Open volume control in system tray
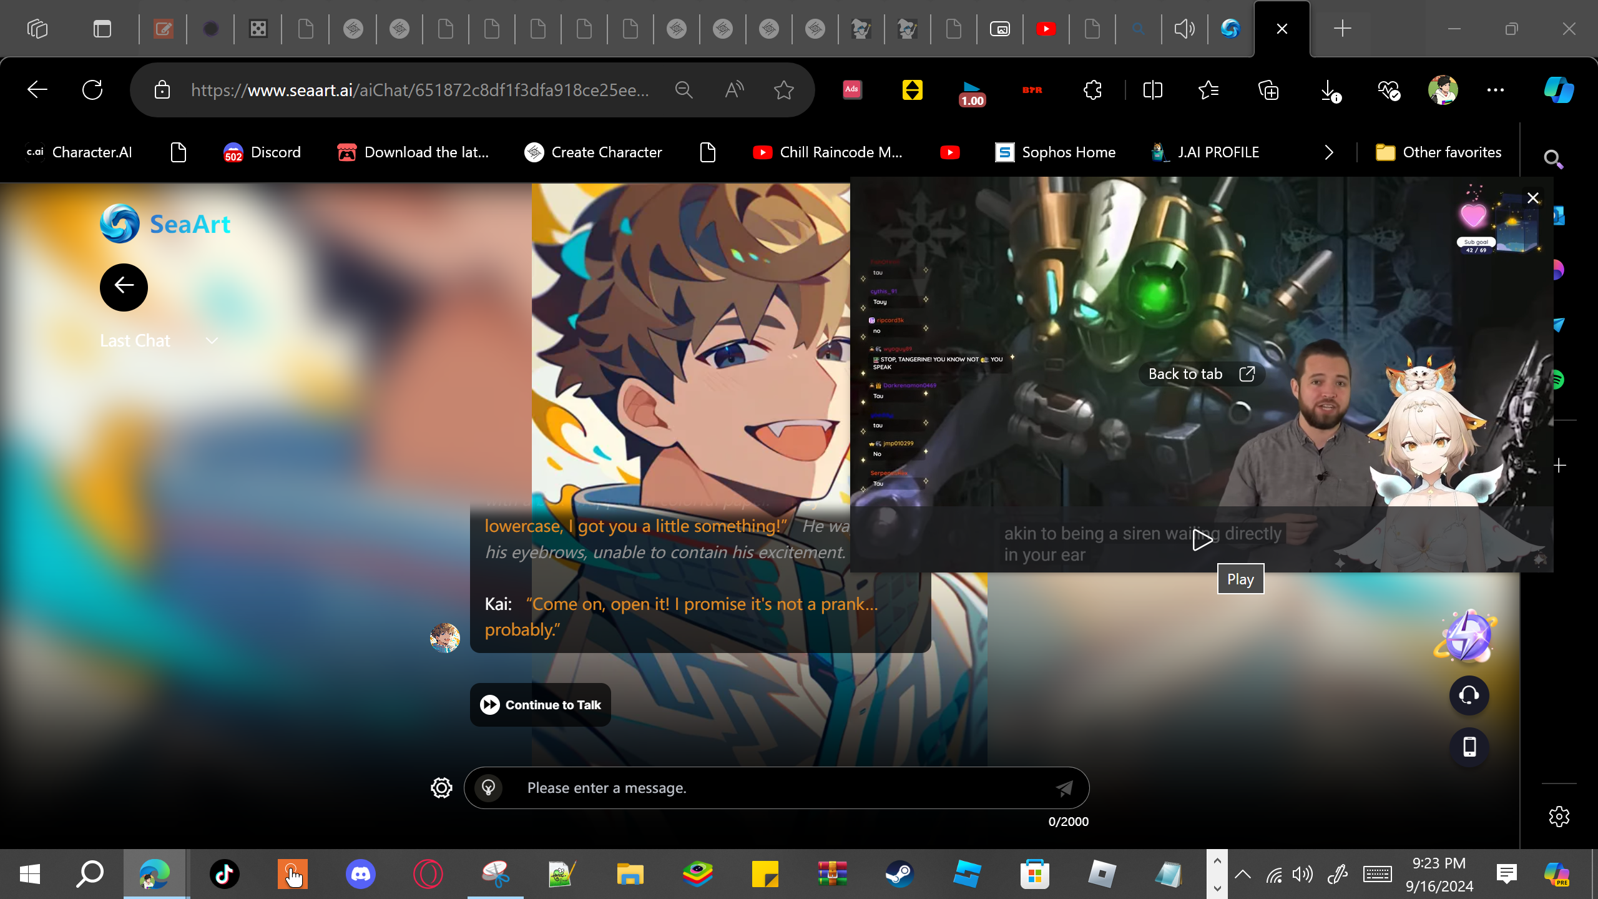 pos(1303,874)
